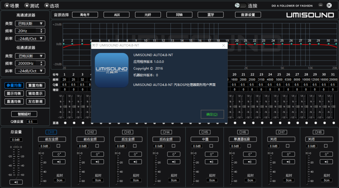Image resolution: width=339 pixels, height=188 pixels.
Task: Mute CH2 with its speaker icon
Action: [x=97, y=162]
